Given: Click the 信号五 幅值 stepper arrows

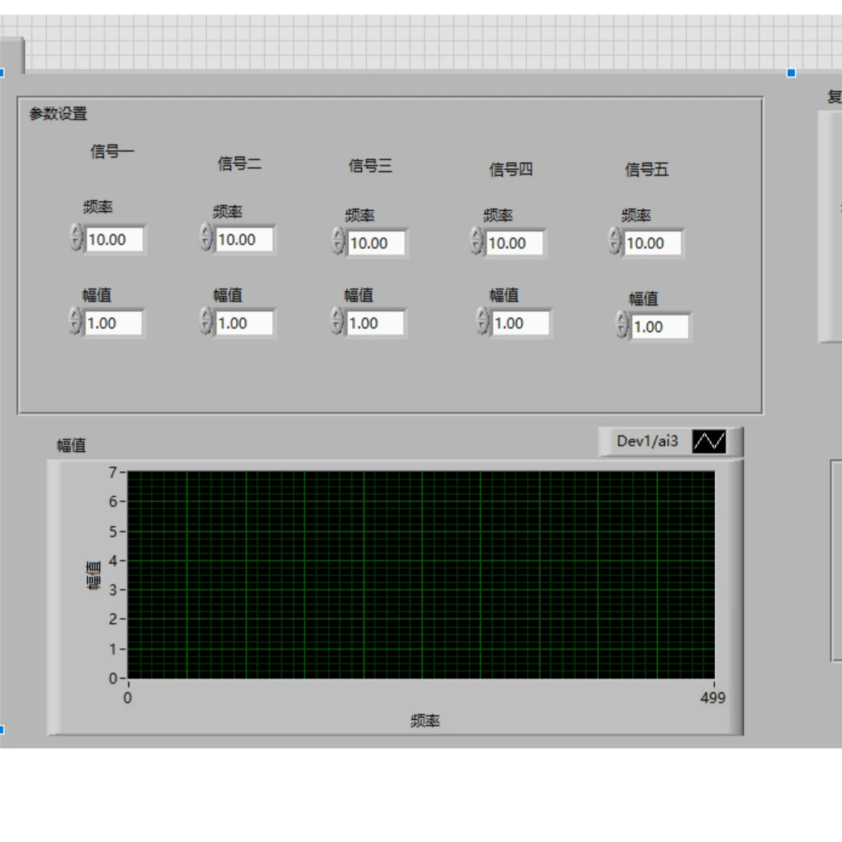Looking at the screenshot, I should [621, 324].
